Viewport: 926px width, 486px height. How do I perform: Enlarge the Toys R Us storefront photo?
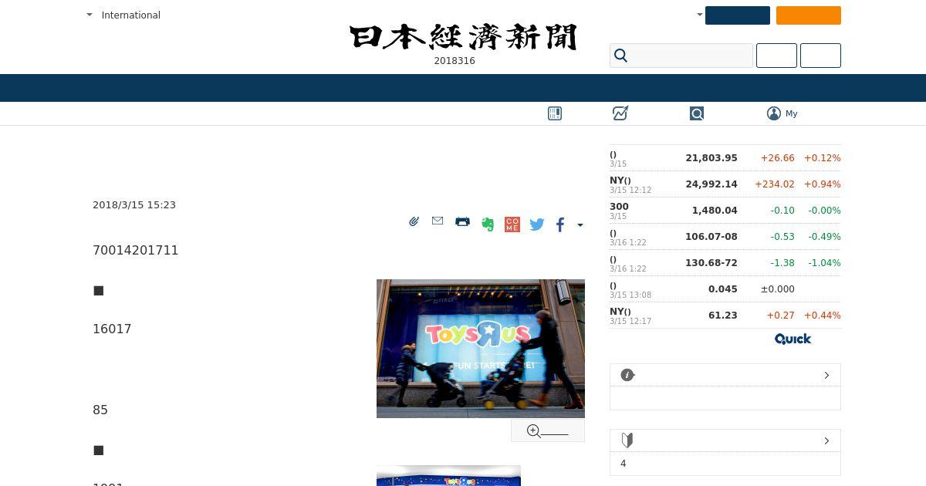click(x=481, y=349)
